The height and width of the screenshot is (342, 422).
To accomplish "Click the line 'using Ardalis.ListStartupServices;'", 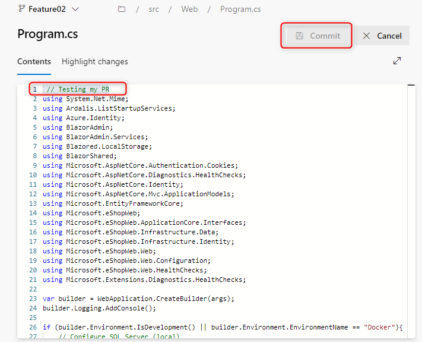I will pyautogui.click(x=109, y=108).
